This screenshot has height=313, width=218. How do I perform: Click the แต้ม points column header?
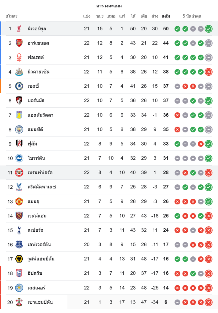166,16
